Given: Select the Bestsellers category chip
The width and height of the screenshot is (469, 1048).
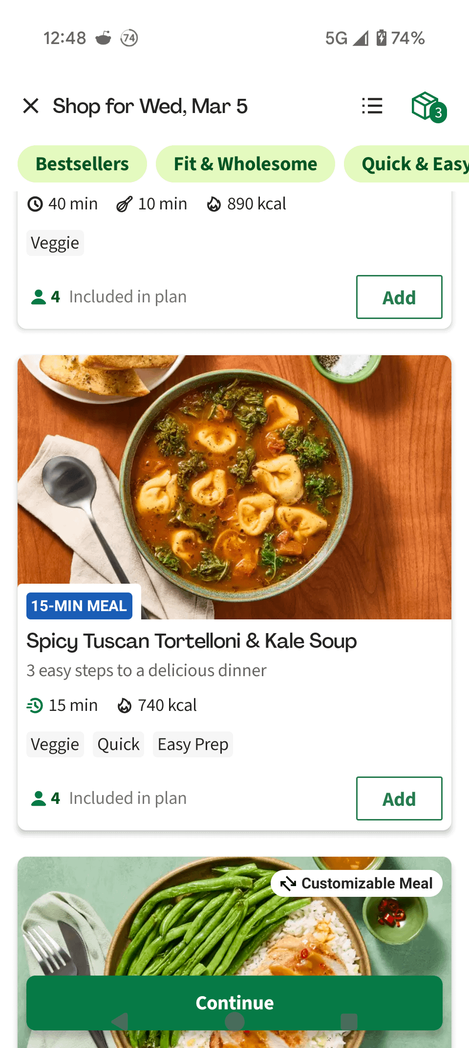Looking at the screenshot, I should (82, 164).
